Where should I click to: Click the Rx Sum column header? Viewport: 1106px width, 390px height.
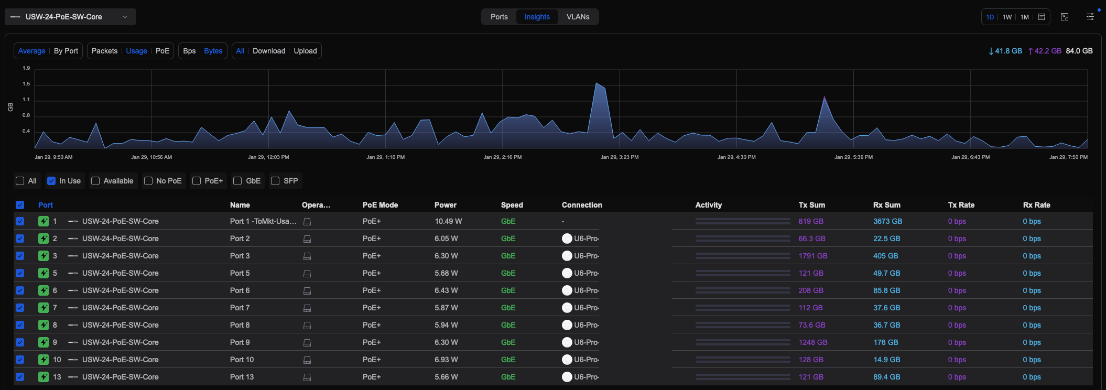click(886, 205)
